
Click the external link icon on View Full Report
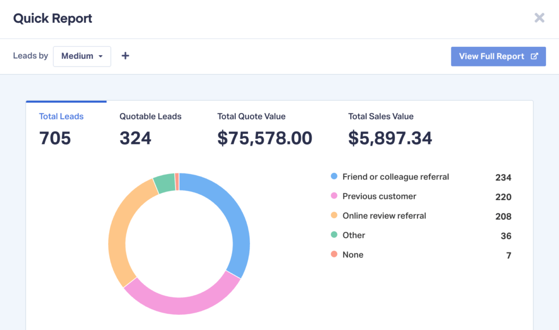(534, 56)
